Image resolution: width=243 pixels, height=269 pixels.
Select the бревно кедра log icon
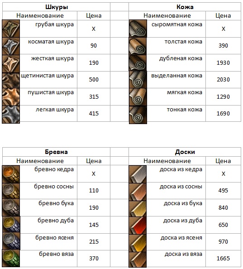click(11, 174)
